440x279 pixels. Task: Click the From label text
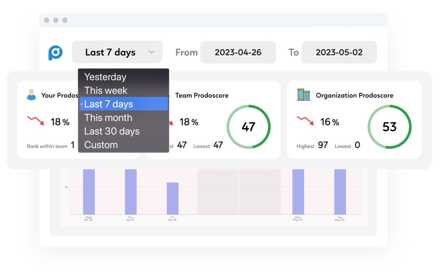(x=186, y=52)
